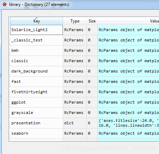Click the size cell for the fivethirtyeight row
The width and height of the screenshot is (159, 154).
coord(92,92)
